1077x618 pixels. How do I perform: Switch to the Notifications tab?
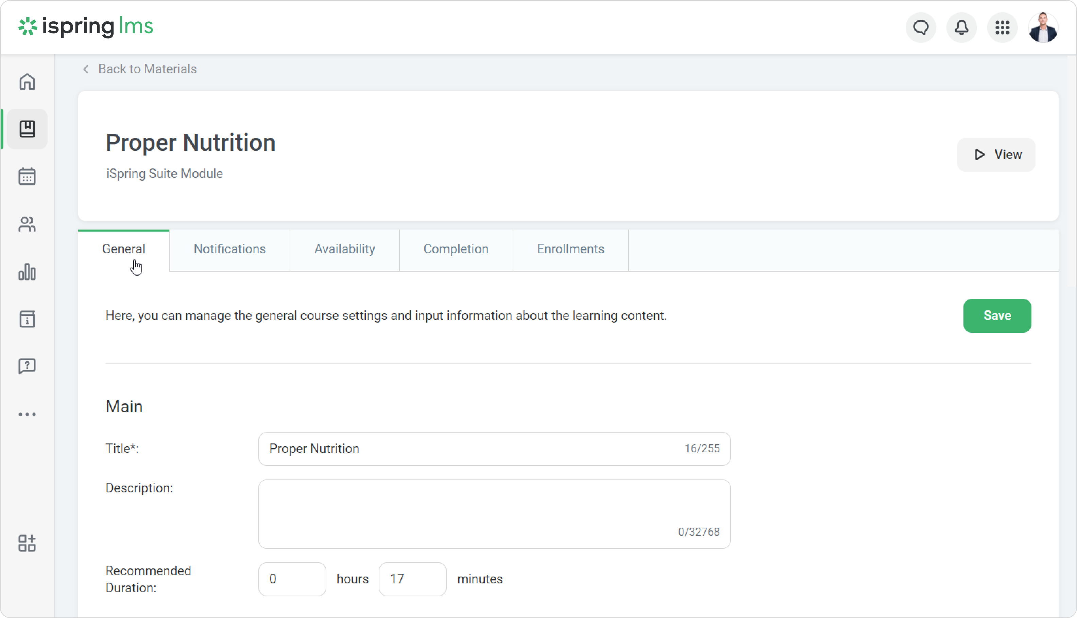(229, 249)
